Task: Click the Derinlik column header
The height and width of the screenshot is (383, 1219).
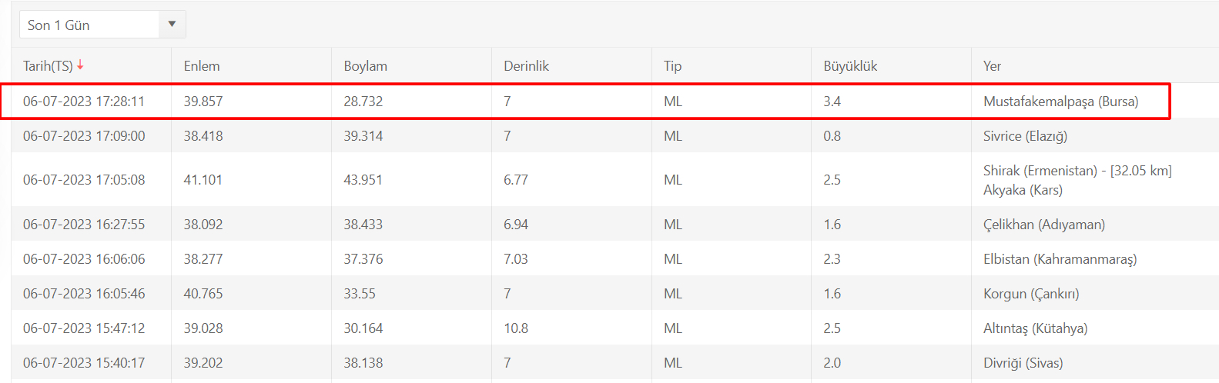Action: 526,66
